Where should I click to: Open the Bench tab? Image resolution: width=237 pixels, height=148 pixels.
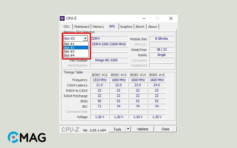[140, 27]
